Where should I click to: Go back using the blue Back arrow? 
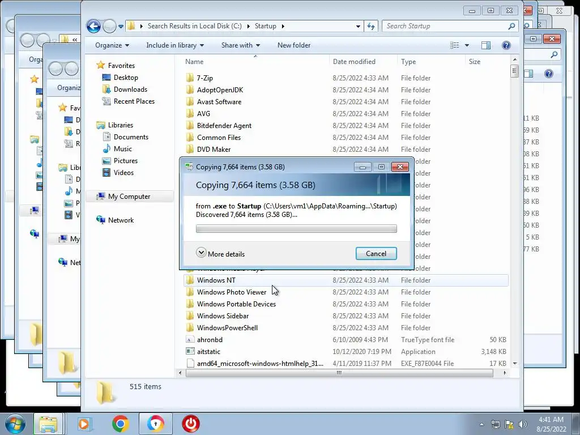point(93,26)
